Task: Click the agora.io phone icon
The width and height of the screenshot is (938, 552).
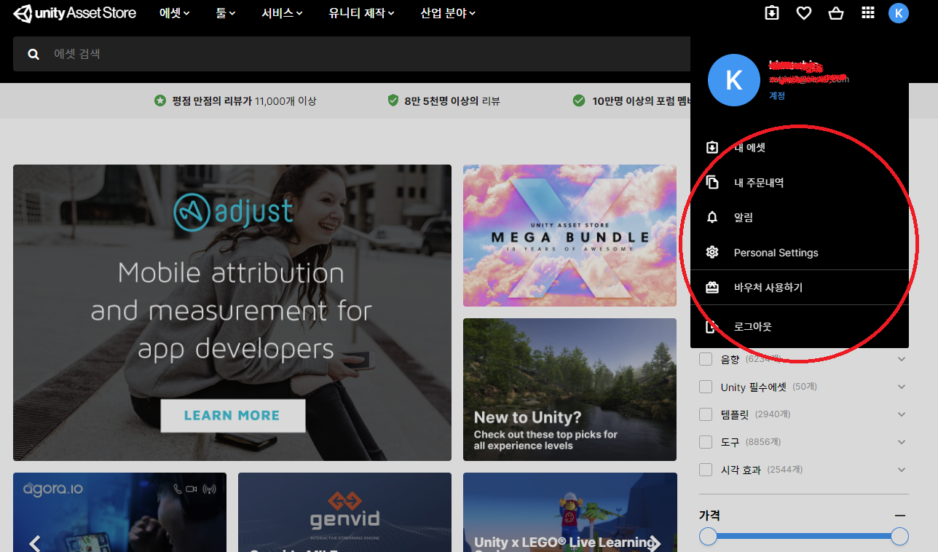Action: [x=178, y=489]
